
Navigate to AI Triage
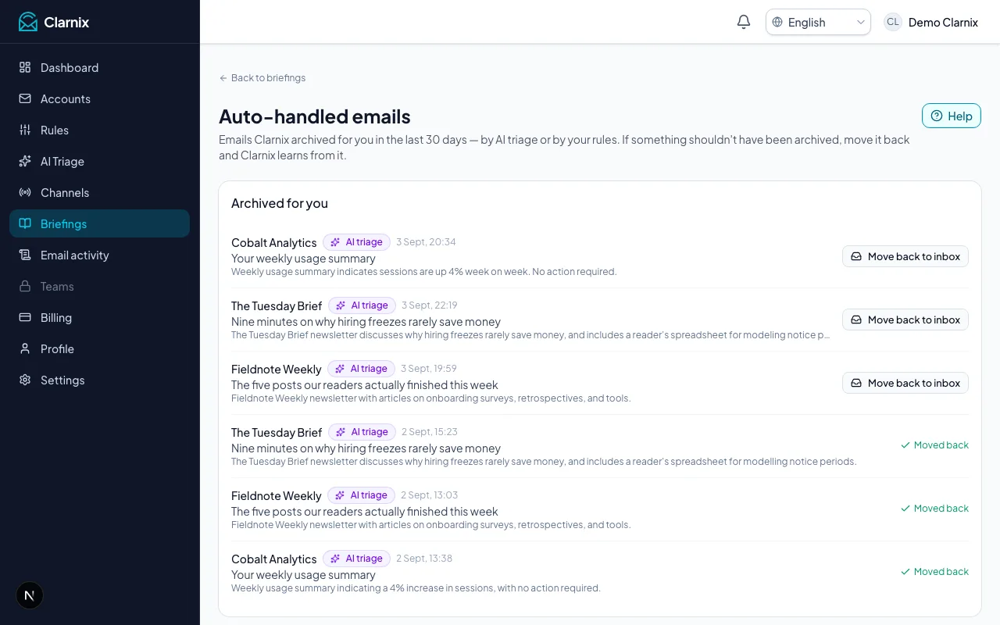99,161
